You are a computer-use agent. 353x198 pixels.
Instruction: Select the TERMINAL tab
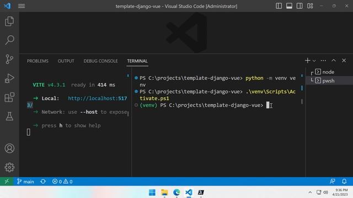coord(137,61)
